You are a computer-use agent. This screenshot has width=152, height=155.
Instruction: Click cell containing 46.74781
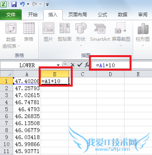coord(27,102)
